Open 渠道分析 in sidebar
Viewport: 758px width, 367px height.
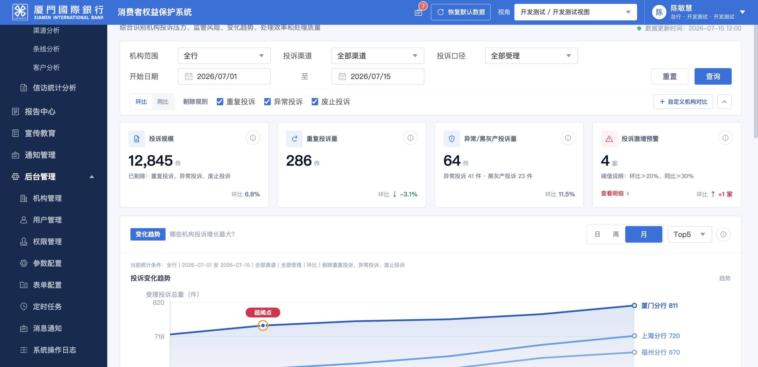46,30
